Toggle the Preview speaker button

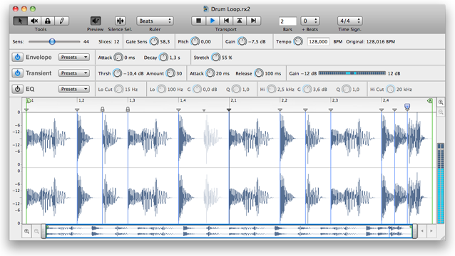95,21
